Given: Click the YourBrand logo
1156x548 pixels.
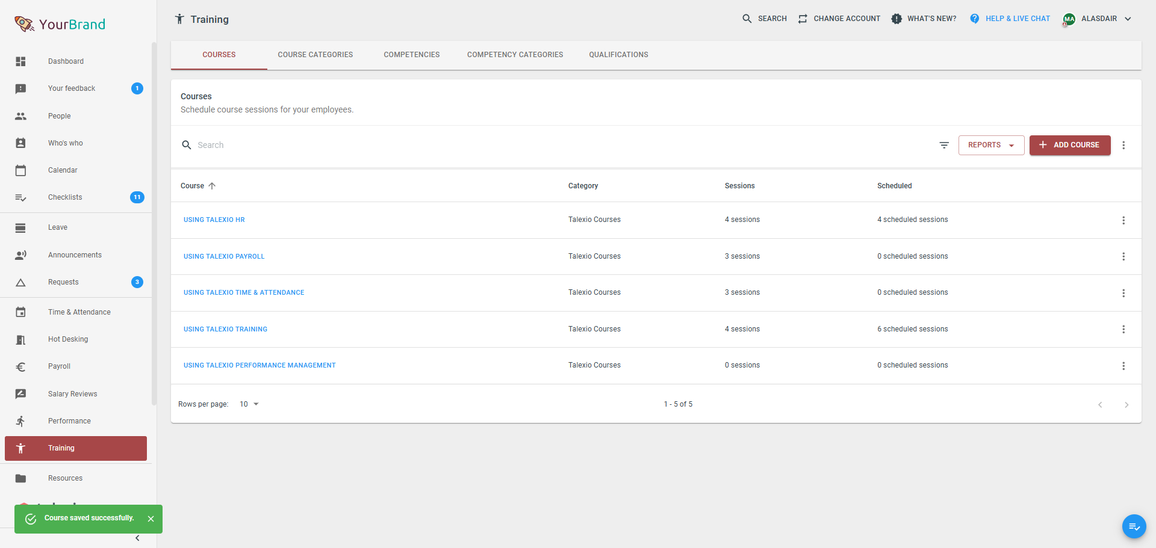Looking at the screenshot, I should (x=60, y=24).
